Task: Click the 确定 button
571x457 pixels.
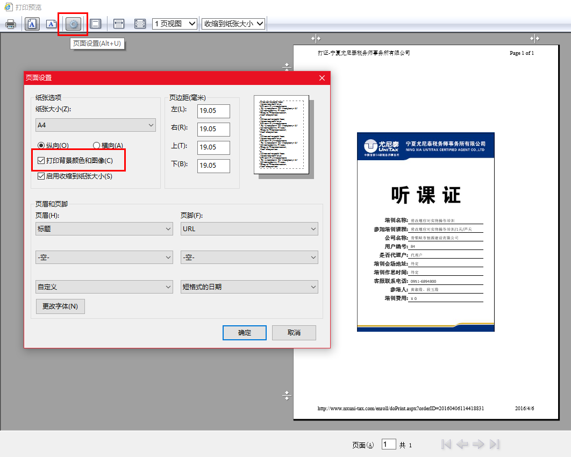Action: [244, 333]
